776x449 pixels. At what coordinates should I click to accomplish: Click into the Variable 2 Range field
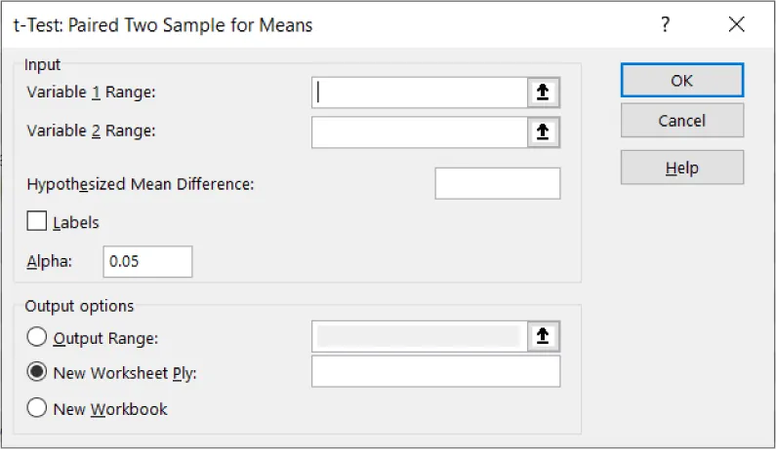tap(420, 131)
